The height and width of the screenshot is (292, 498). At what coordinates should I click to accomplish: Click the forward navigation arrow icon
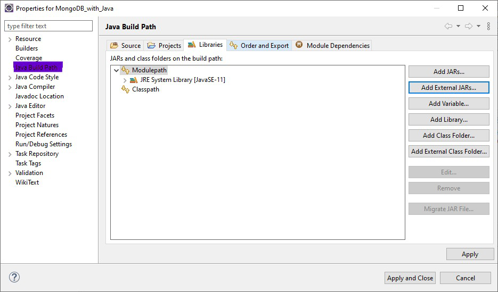click(x=469, y=26)
